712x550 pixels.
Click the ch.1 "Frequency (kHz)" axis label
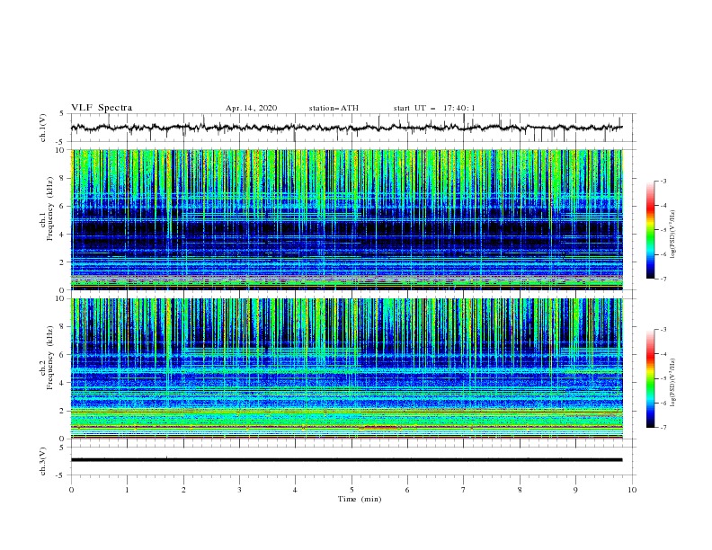[50, 209]
